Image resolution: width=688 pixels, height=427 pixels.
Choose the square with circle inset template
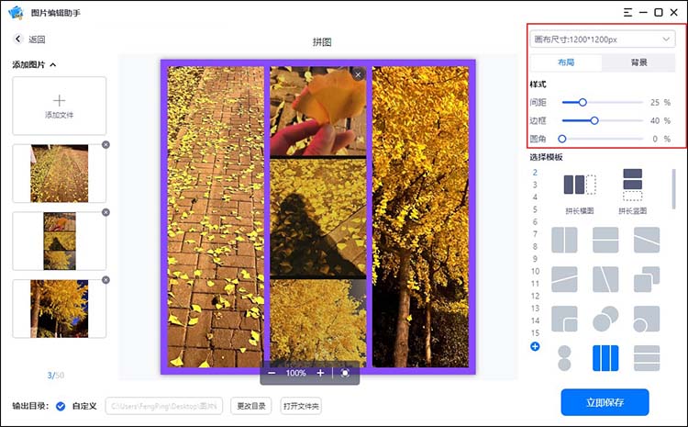[x=647, y=319]
